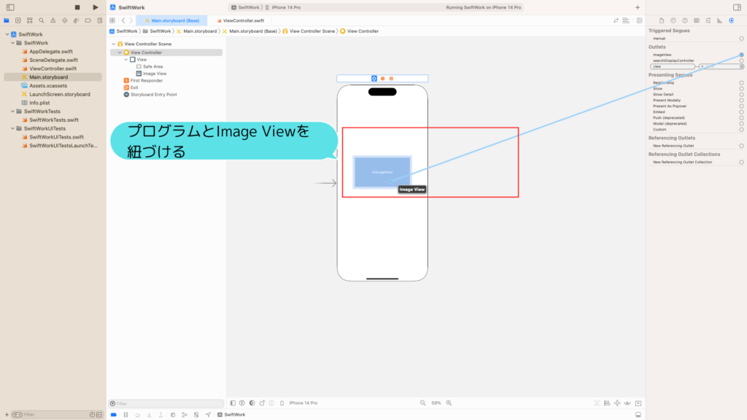This screenshot has height=420, width=747.
Task: Open AppDelegate.swift in the navigator
Action: click(51, 52)
